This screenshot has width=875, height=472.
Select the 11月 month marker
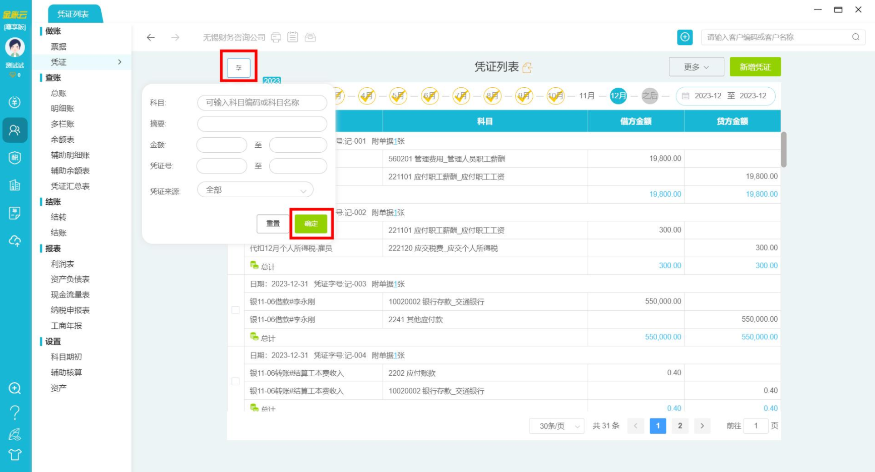pyautogui.click(x=587, y=96)
